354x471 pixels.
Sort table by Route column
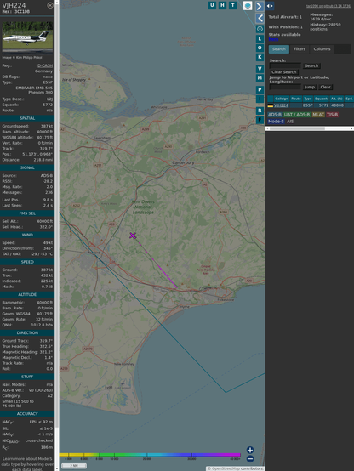point(296,99)
